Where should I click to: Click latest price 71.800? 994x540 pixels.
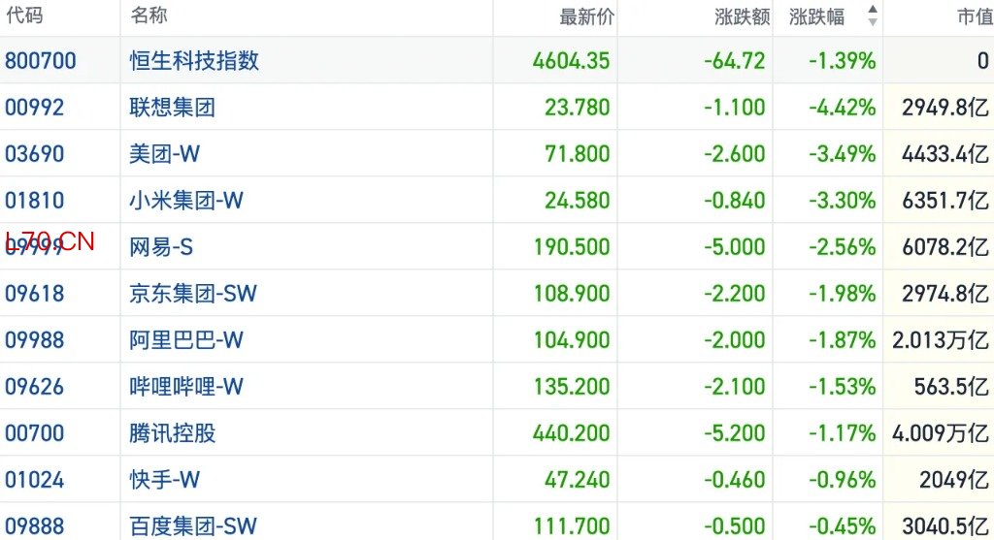(x=578, y=154)
